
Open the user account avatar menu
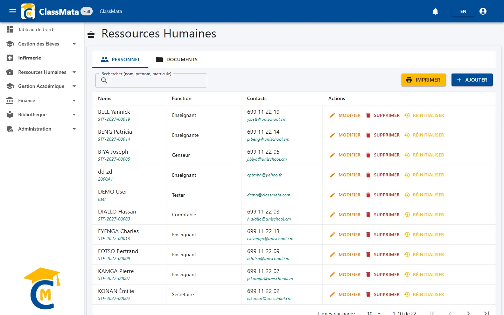pos(483,11)
